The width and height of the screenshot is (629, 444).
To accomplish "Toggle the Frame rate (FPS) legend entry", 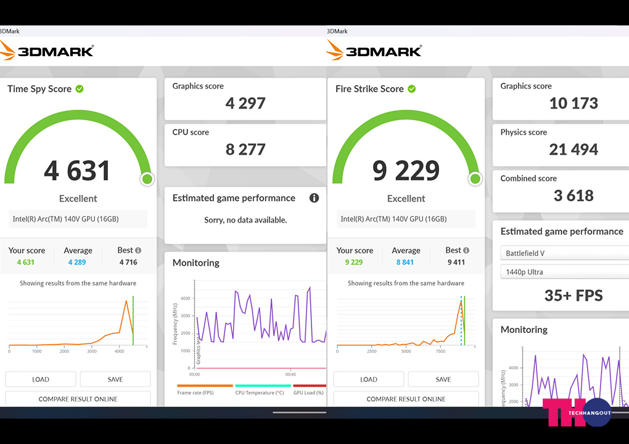I will [x=205, y=390].
